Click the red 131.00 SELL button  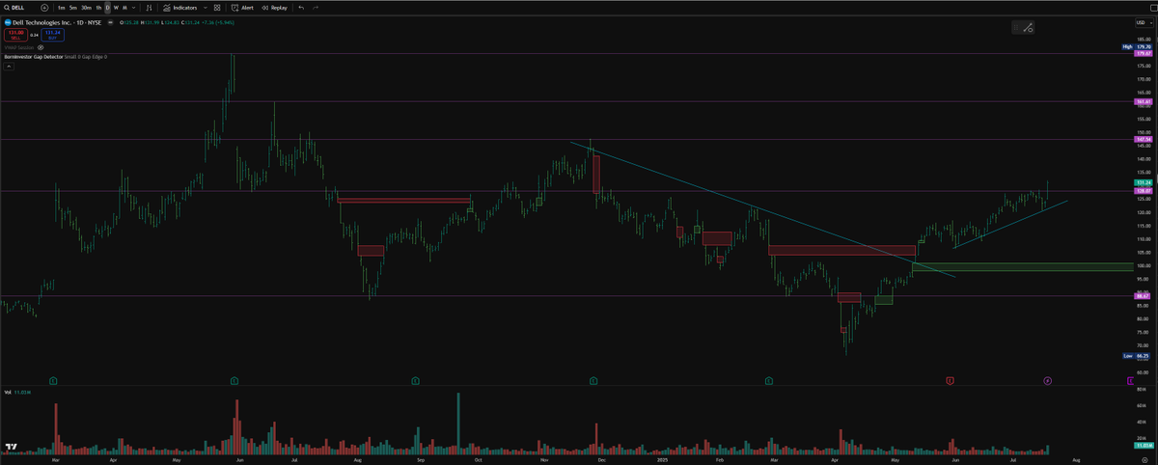point(15,35)
